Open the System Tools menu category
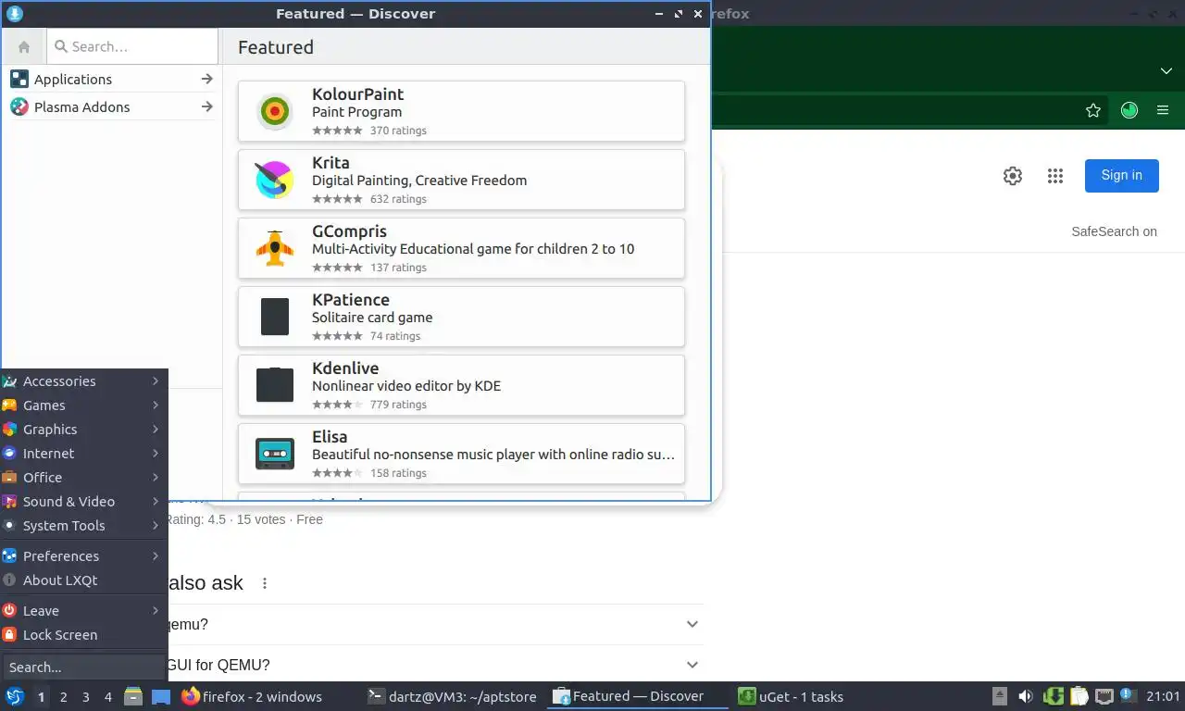The width and height of the screenshot is (1185, 711). 83,526
